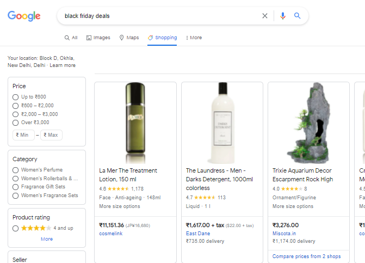The image size is (365, 263).
Task: Click More size options under Trixie rock
Action: point(293,206)
